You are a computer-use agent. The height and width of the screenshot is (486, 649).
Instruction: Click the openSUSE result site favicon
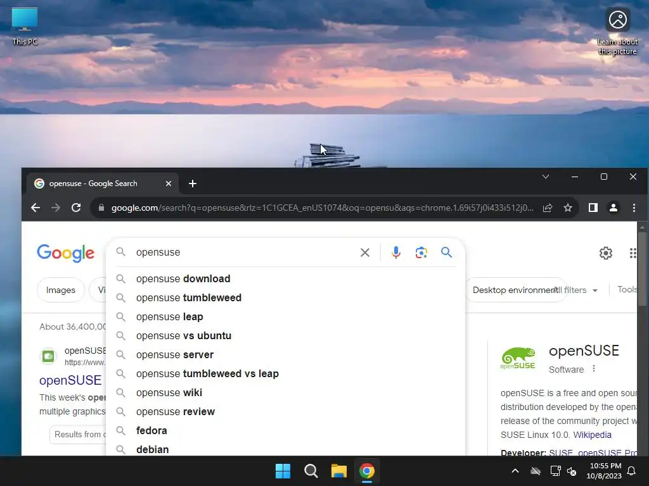click(48, 356)
